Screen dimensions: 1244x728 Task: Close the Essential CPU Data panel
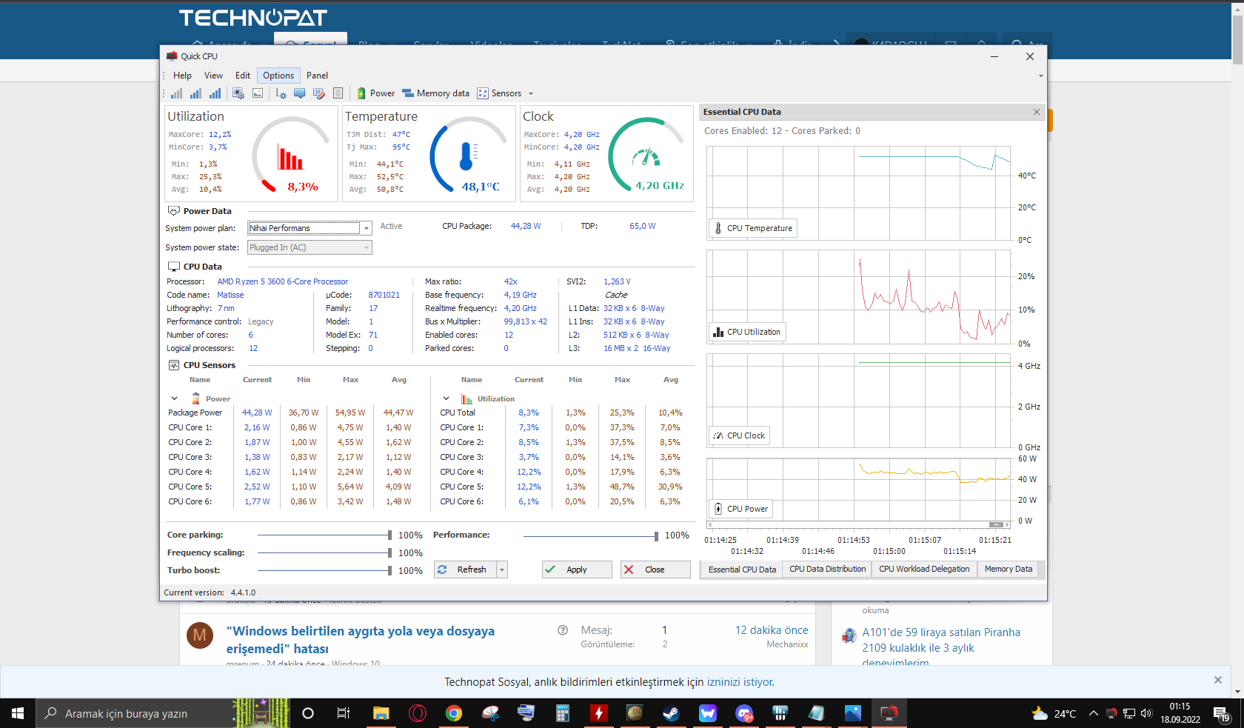[x=1037, y=112]
